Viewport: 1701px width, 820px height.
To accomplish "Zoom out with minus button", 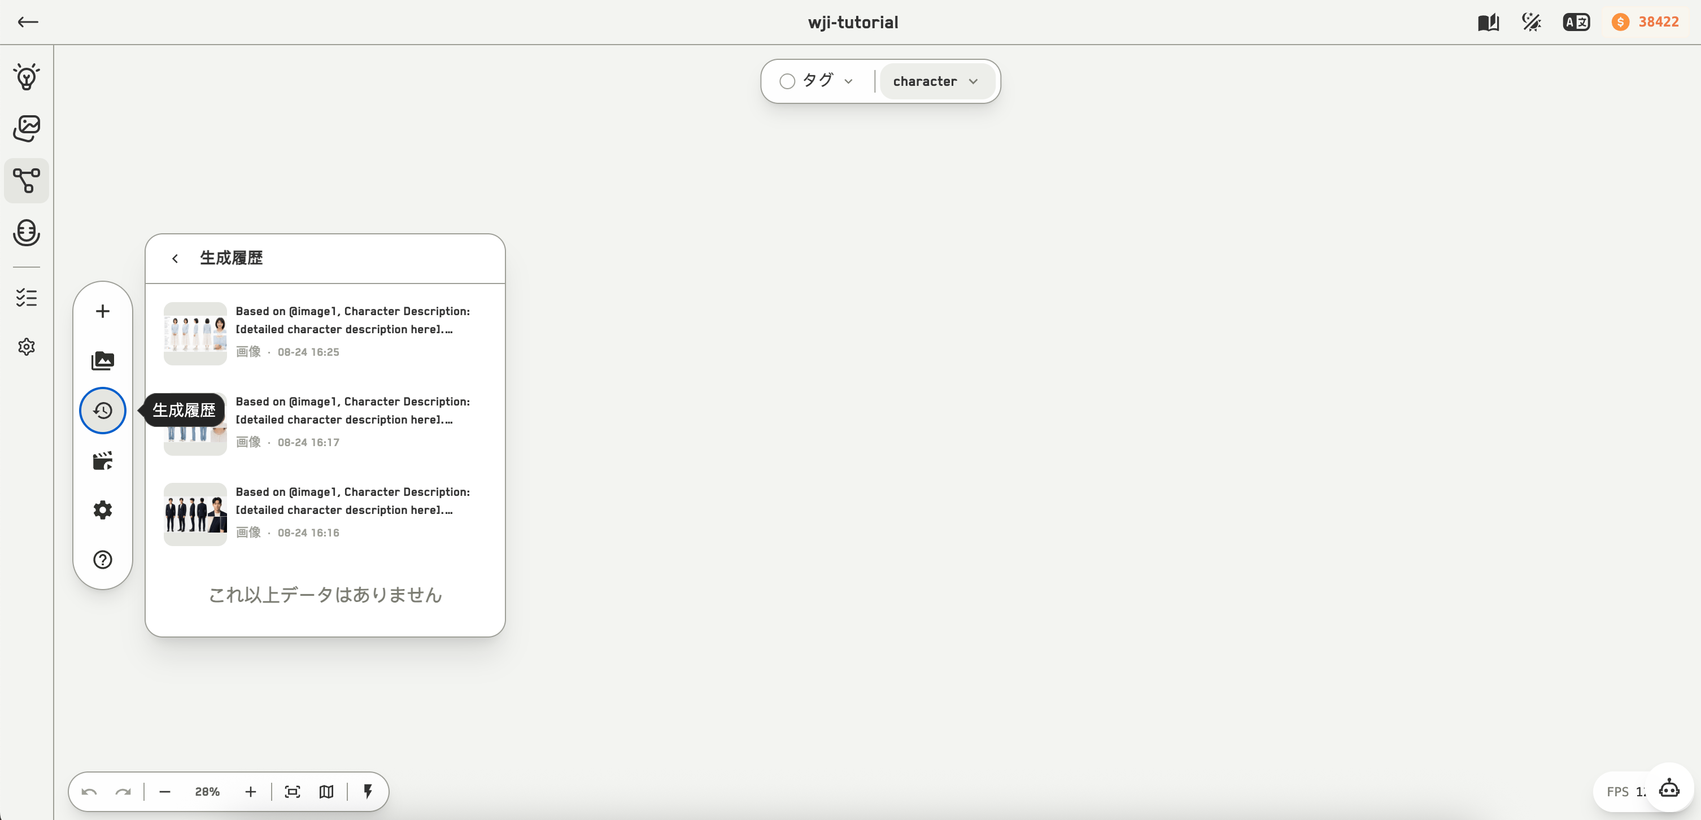I will point(165,792).
